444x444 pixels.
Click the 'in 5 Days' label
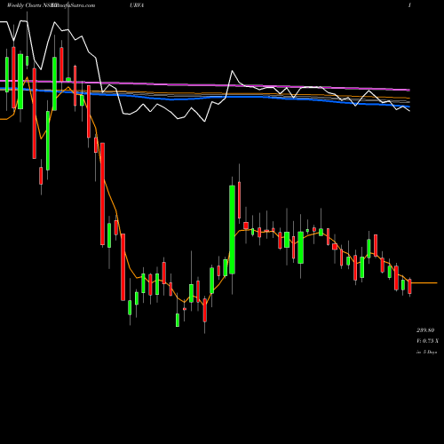pyautogui.click(x=426, y=353)
